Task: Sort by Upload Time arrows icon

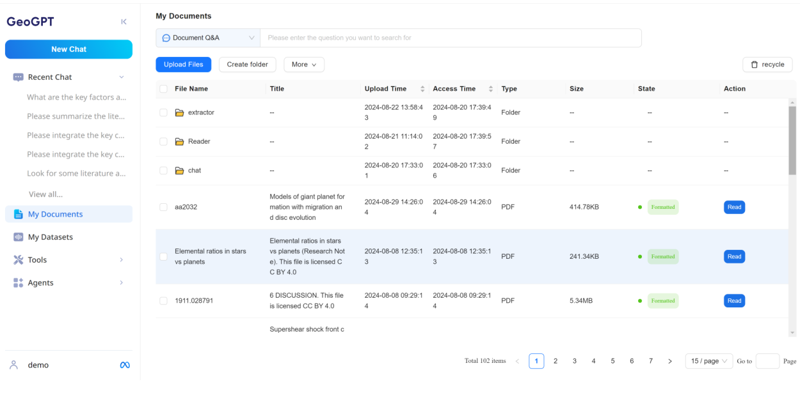Action: [x=422, y=89]
